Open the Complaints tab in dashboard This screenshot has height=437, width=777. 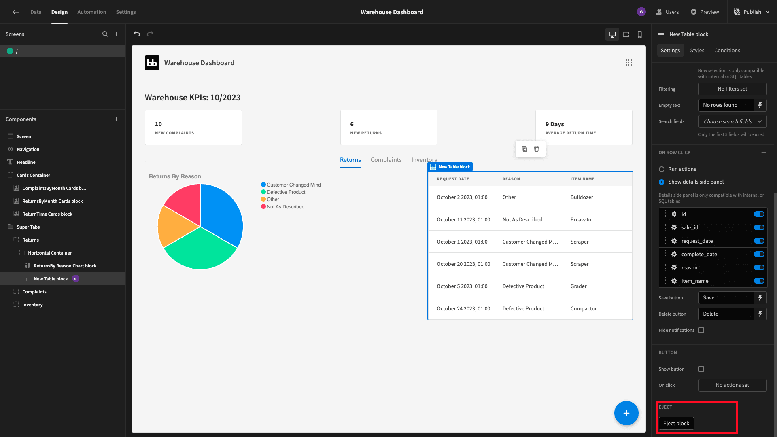coord(386,160)
